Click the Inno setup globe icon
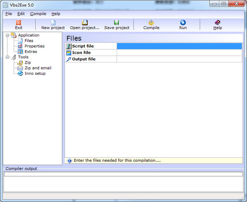The height and width of the screenshot is (202, 247). [20, 73]
